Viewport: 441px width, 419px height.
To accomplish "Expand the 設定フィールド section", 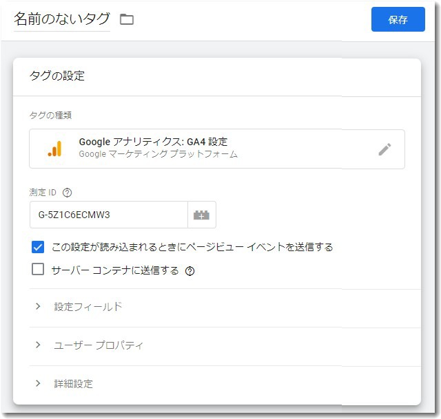I will point(225,307).
